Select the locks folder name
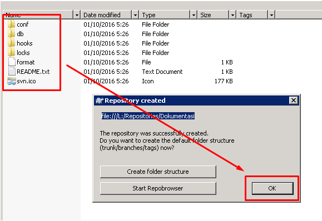322x221 pixels. point(23,53)
